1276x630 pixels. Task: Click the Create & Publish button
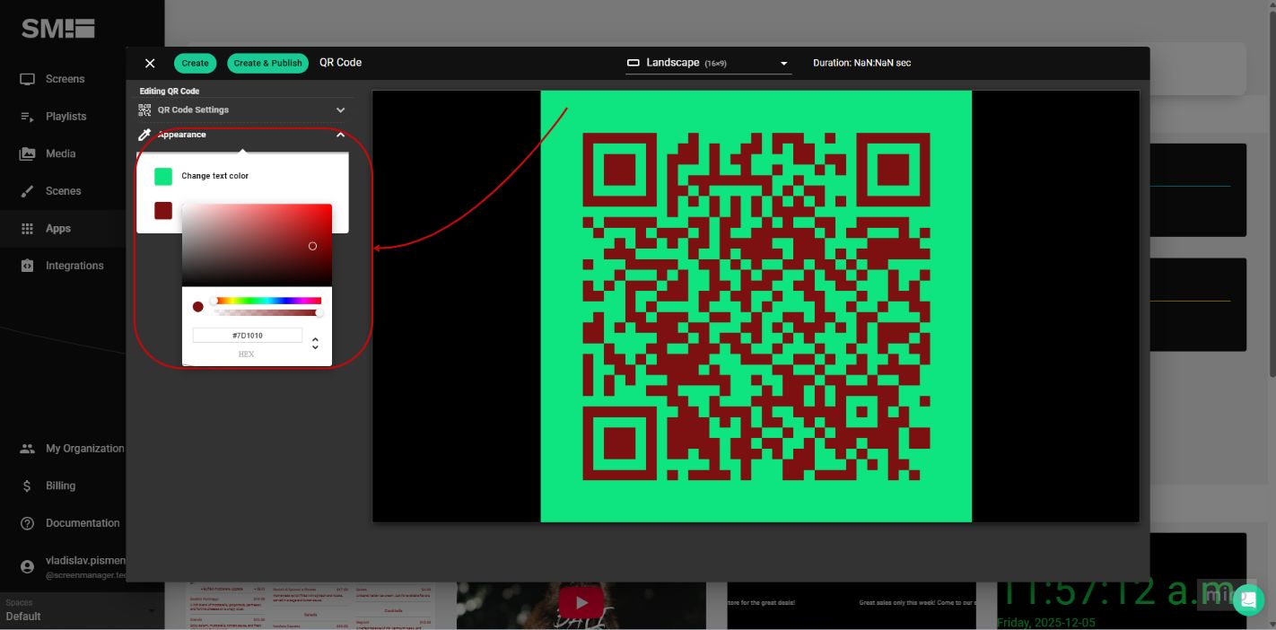[267, 63]
